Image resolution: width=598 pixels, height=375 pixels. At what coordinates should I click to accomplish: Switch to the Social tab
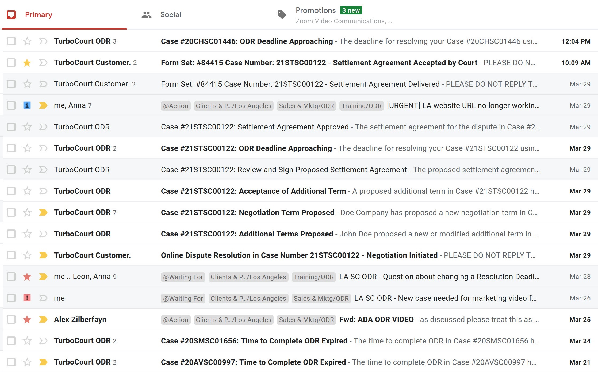170,14
